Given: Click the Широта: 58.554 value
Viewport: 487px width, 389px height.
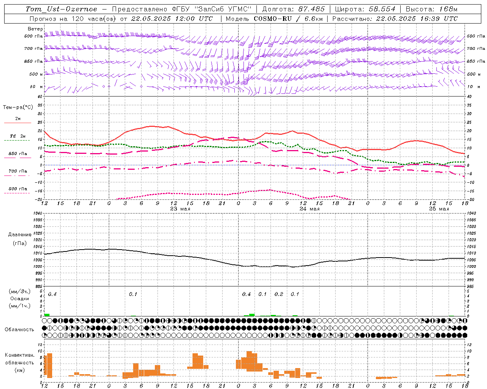Looking at the screenshot, I should pyautogui.click(x=365, y=9).
